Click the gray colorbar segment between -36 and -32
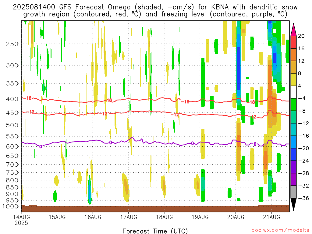Viewport: 312px width, 234px height. coord(293,192)
